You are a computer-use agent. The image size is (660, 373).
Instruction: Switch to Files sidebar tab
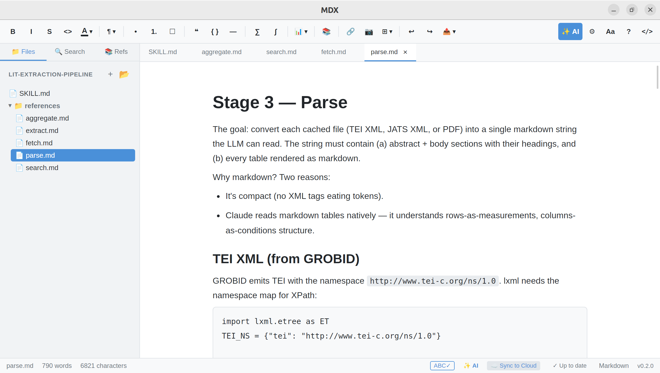(x=23, y=52)
